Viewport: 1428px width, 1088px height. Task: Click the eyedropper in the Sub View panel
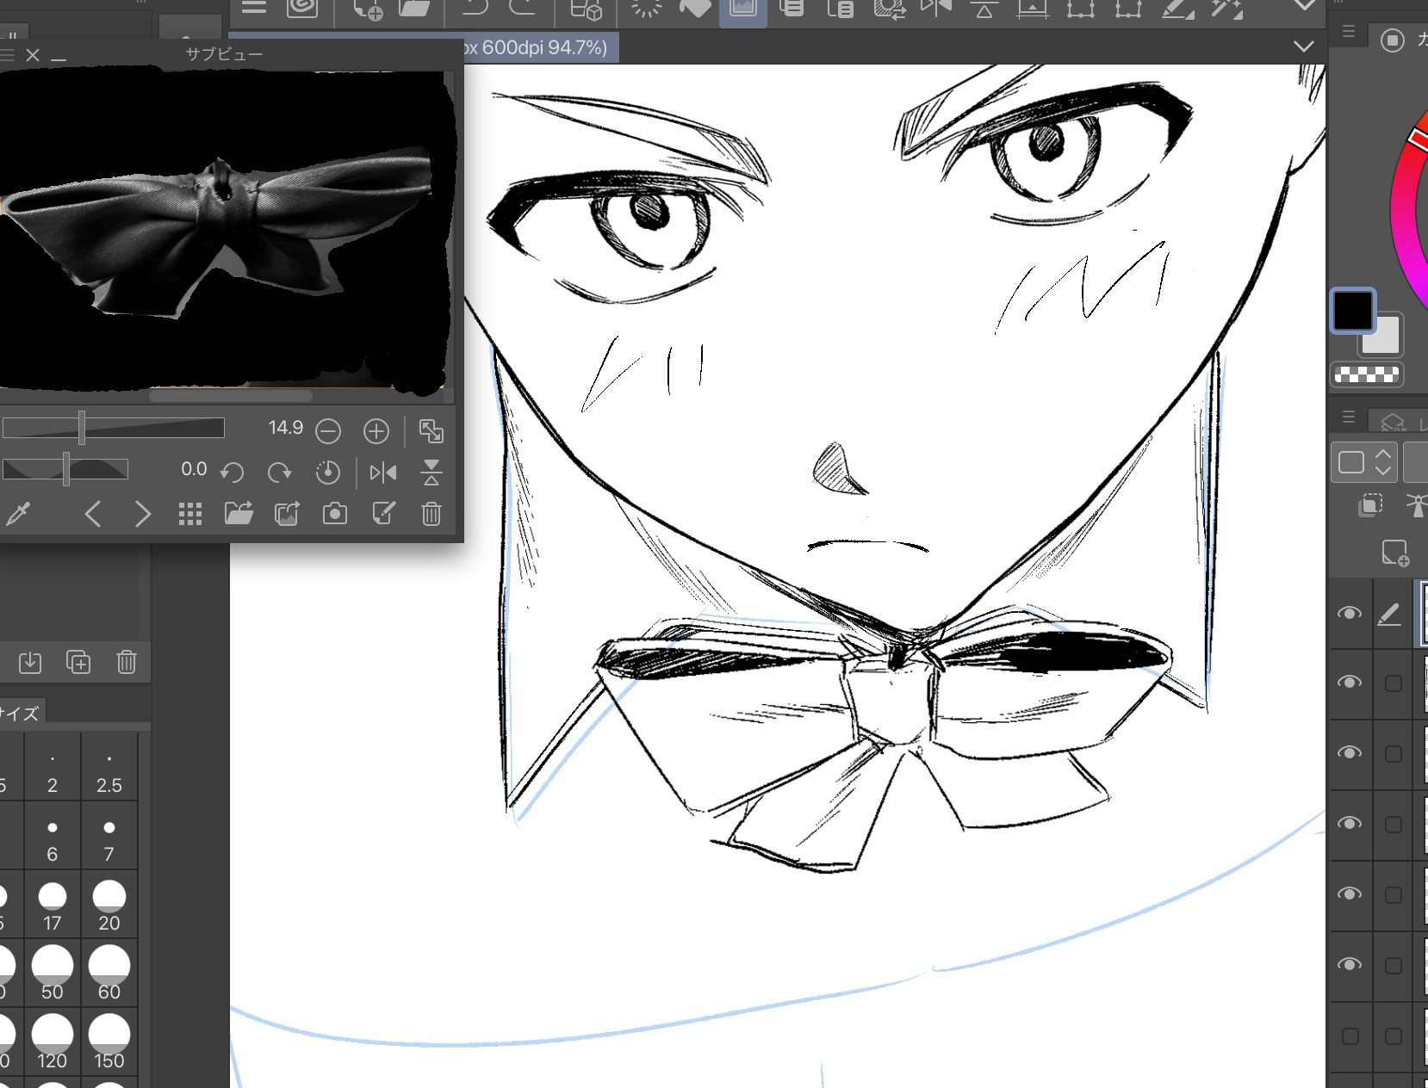tap(18, 514)
